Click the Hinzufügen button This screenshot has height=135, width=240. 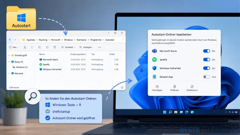coord(157,88)
